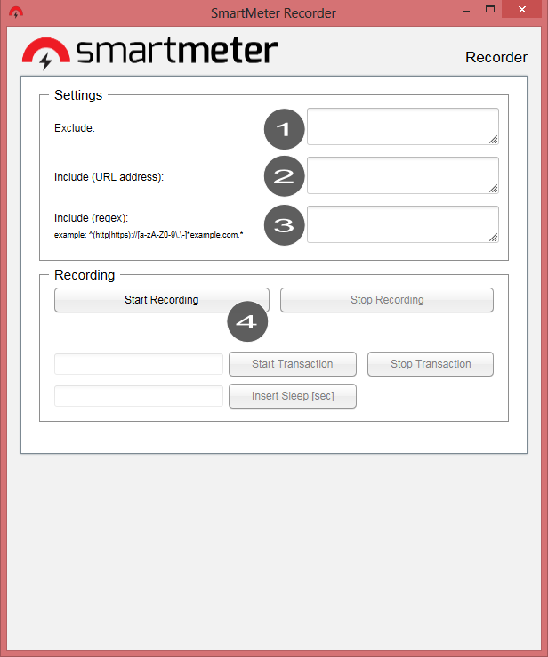Click the 'Include (URL address):' label
This screenshot has height=657, width=548.
109,177
